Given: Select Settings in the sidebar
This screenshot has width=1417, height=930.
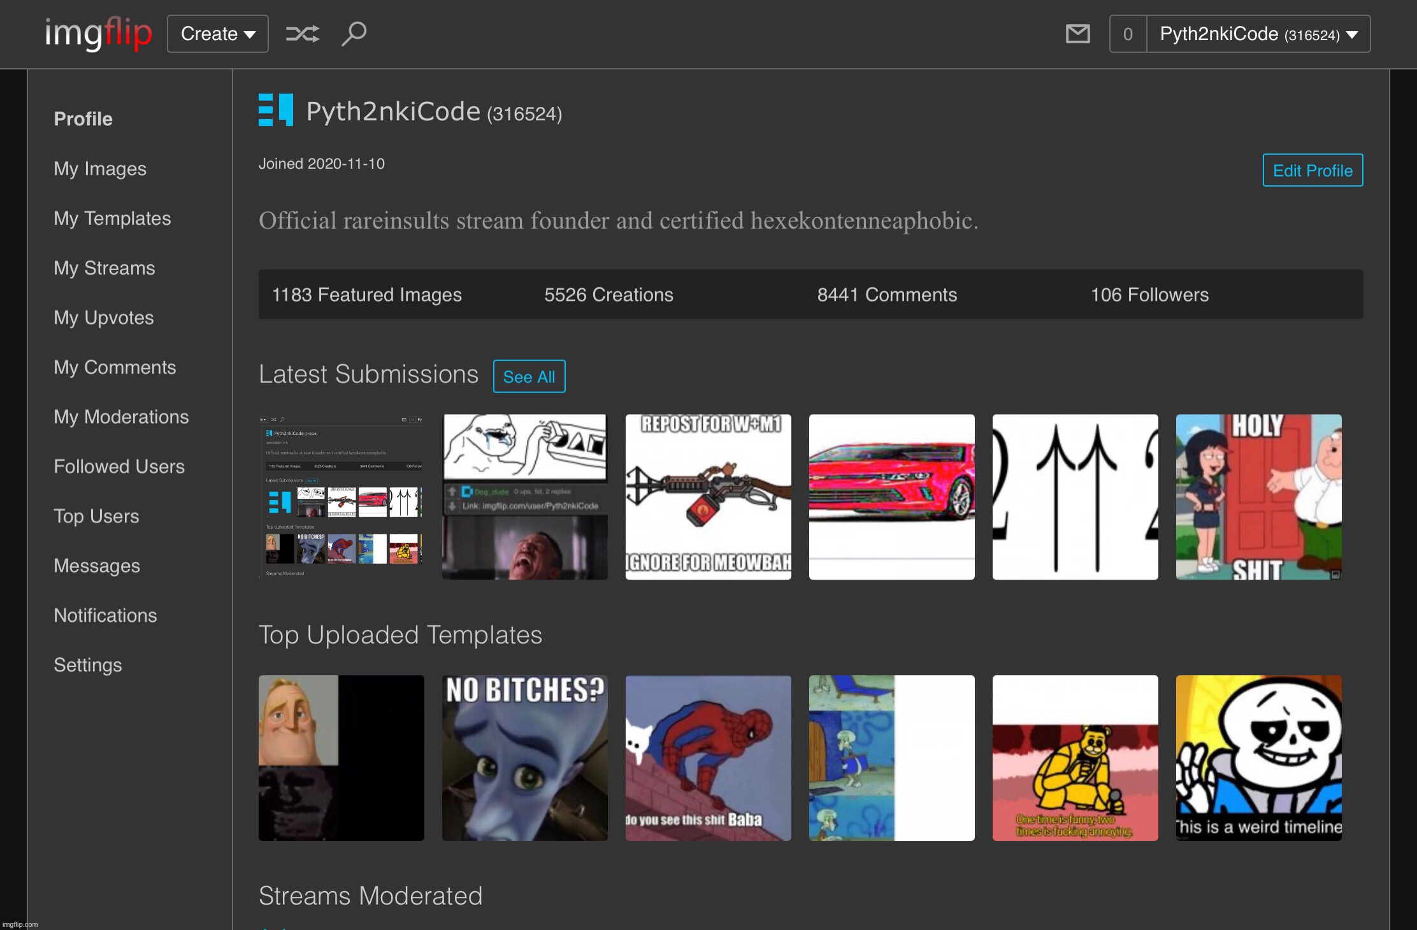Looking at the screenshot, I should [88, 665].
